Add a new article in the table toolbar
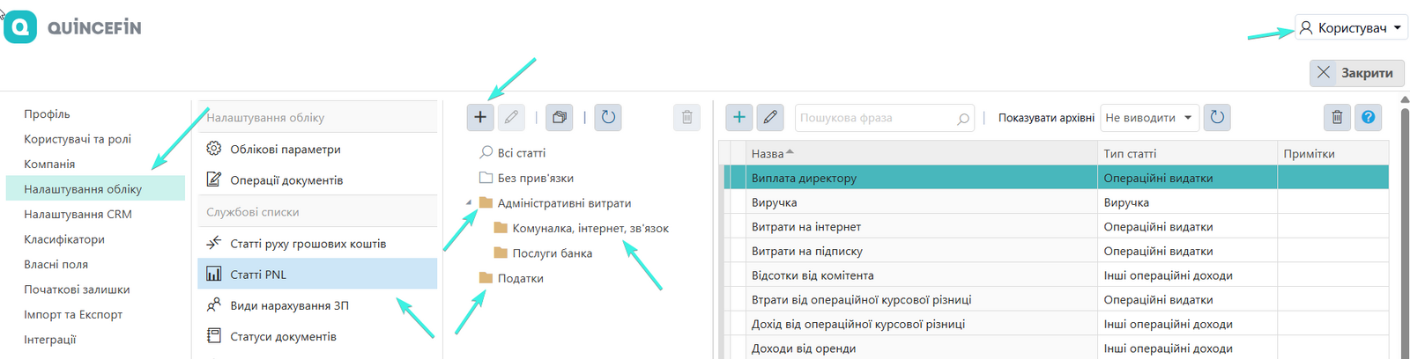Viewport: 1410px width, 359px height. point(739,117)
